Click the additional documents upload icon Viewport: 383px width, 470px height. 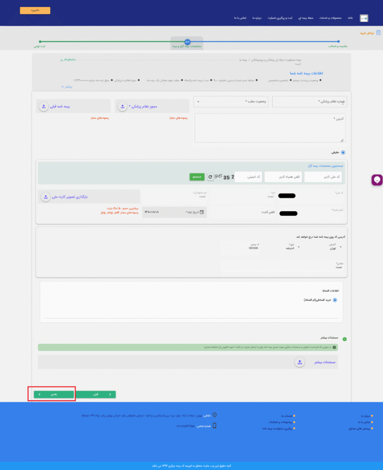[x=299, y=362]
